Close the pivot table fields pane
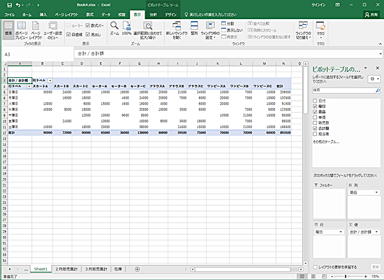Viewport: 384px width, 280px height. 378,68
